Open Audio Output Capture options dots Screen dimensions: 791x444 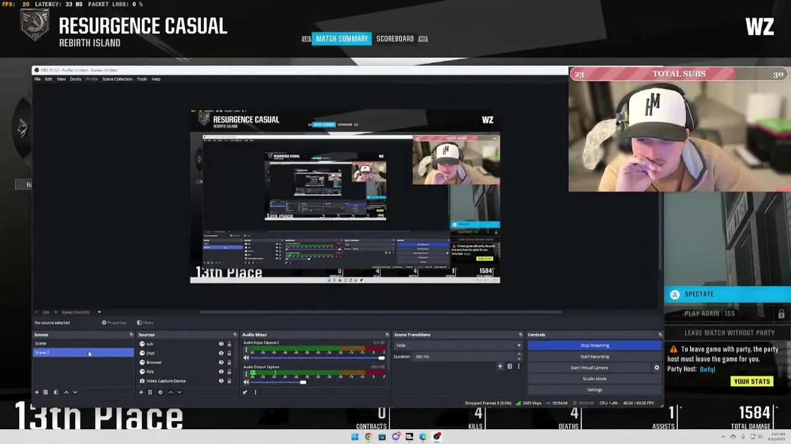[x=247, y=374]
